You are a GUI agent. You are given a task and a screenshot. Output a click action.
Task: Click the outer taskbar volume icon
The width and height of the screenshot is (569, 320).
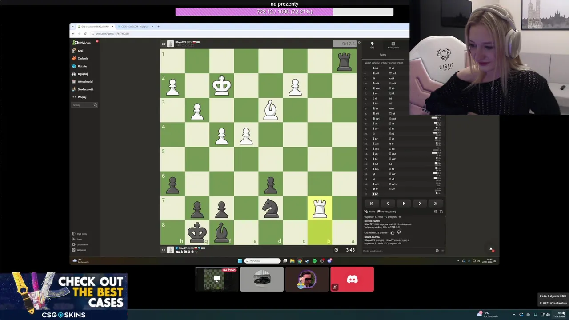[548, 315]
